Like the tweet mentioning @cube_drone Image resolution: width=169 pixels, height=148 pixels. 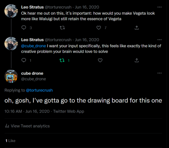point(100,60)
